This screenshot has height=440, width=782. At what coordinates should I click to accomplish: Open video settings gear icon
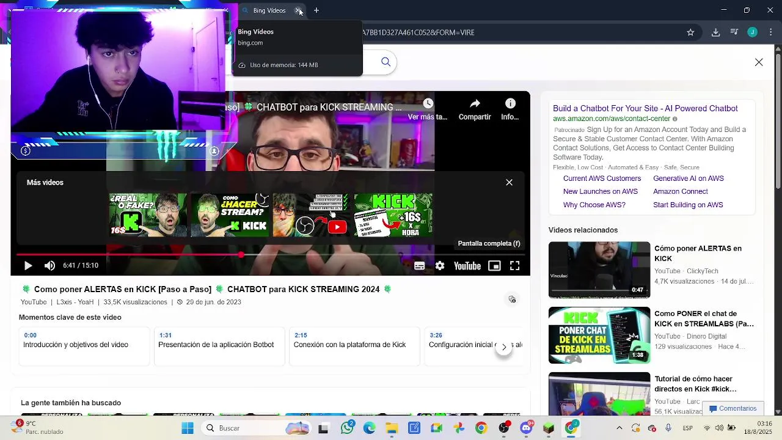(x=440, y=266)
